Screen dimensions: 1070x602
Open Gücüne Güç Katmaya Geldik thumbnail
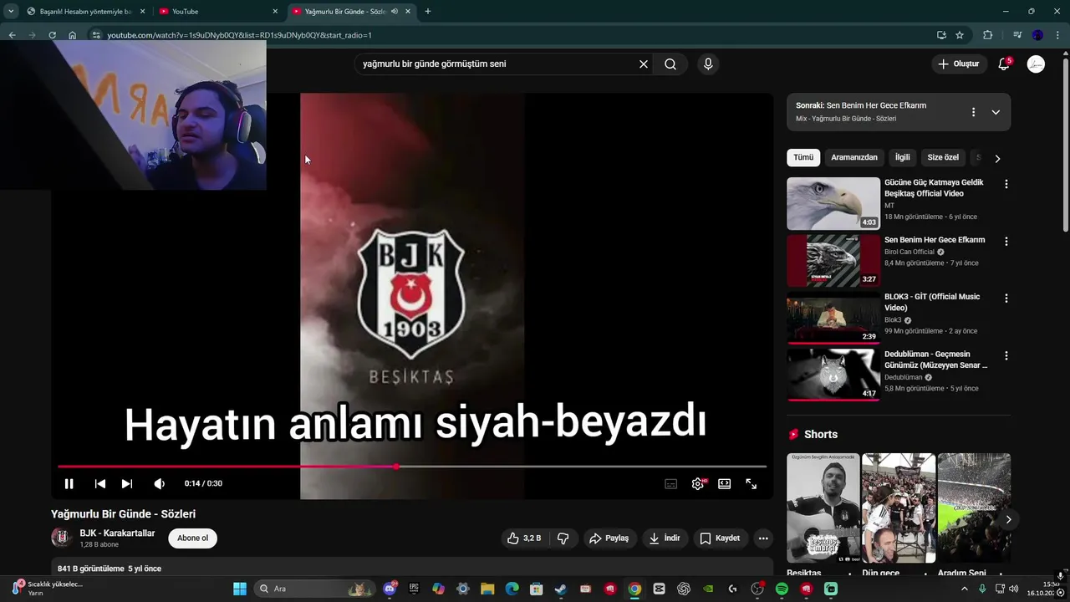tap(833, 203)
